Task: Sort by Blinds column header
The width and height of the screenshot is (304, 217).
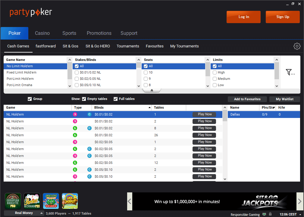Action: (x=121, y=107)
